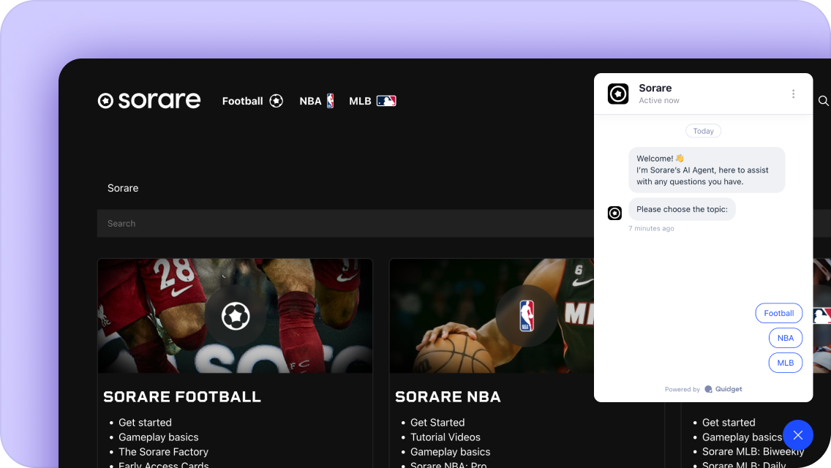This screenshot has height=468, width=831.
Task: Click the Sorare breadcrumb link
Action: pos(123,188)
